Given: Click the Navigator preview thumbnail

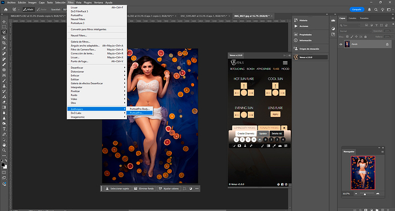Looking at the screenshot, I should pyautogui.click(x=363, y=173).
